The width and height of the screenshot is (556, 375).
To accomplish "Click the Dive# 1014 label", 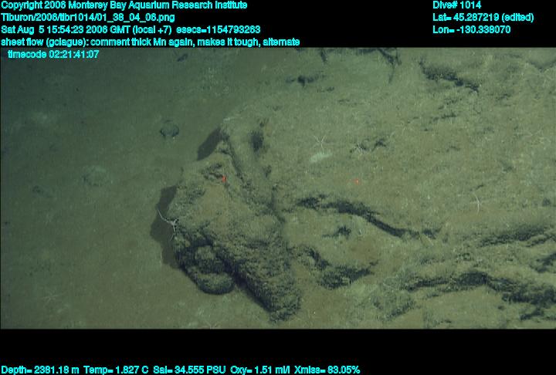I will tap(457, 5).
